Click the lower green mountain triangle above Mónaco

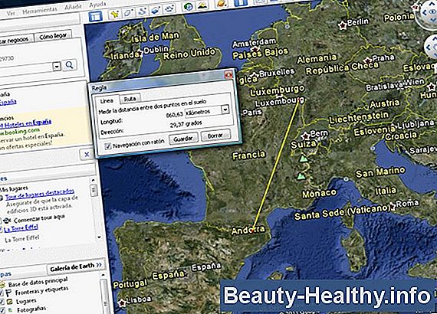[301, 176]
